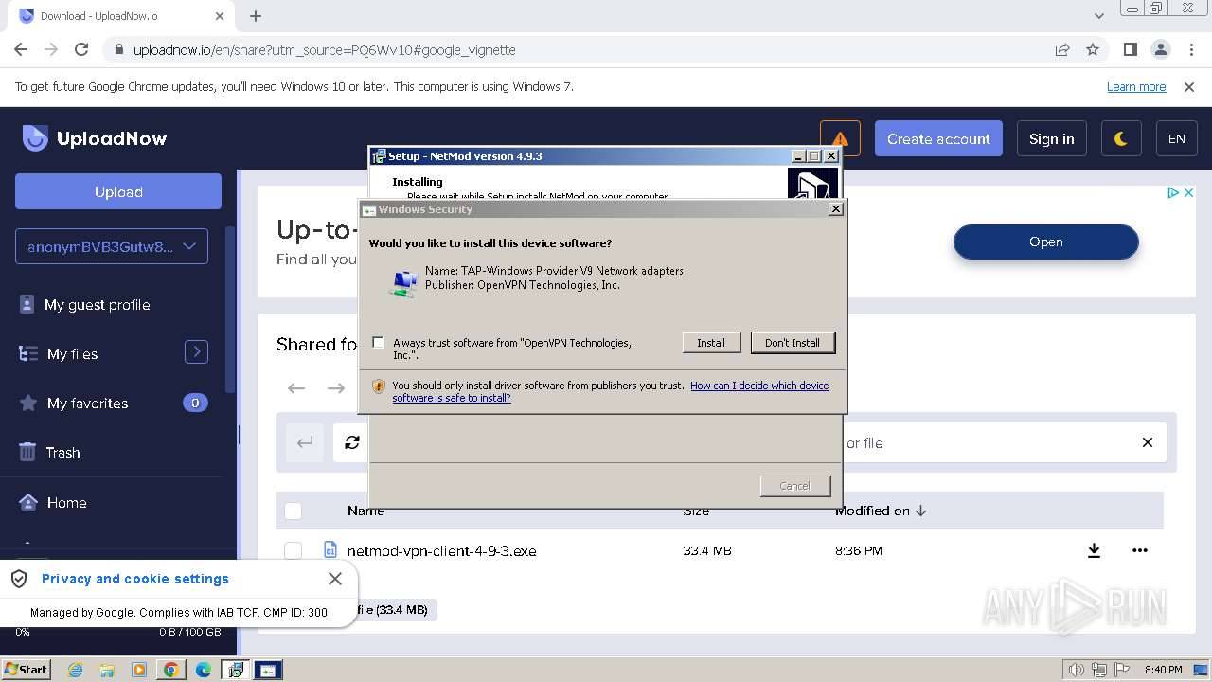Click browser back button
Screen dimensions: 1212x682
21,49
